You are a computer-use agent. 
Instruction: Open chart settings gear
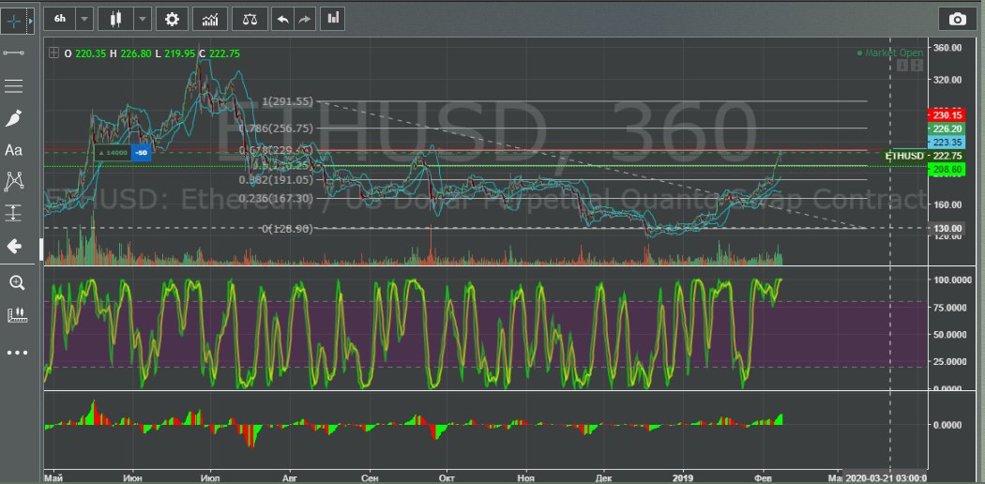pyautogui.click(x=172, y=19)
